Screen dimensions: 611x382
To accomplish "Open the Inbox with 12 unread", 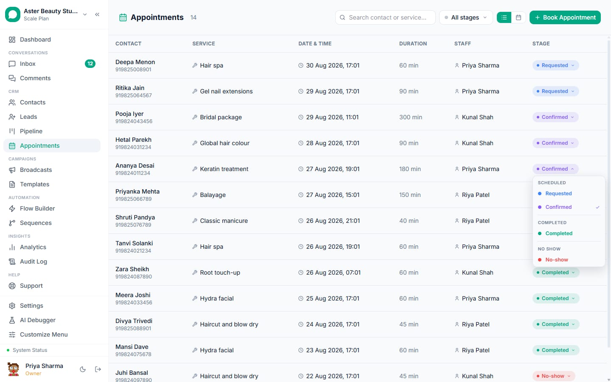I will pos(52,64).
